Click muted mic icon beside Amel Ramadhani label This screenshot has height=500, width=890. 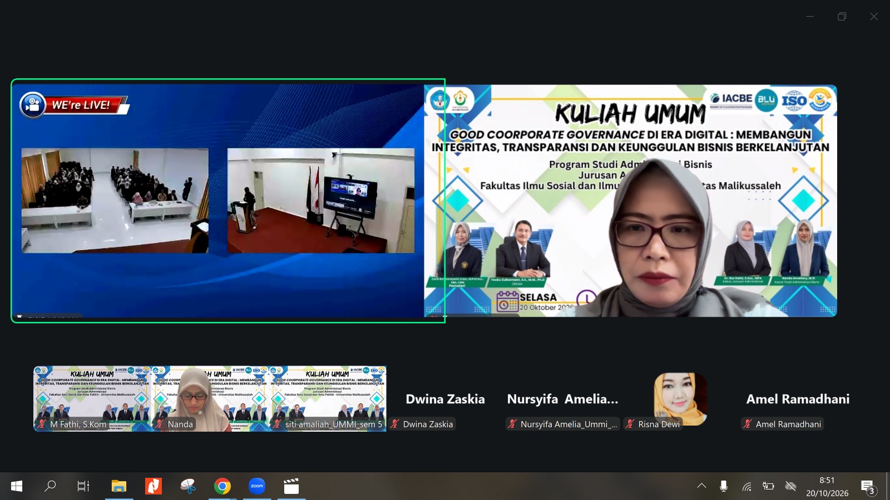click(x=748, y=424)
